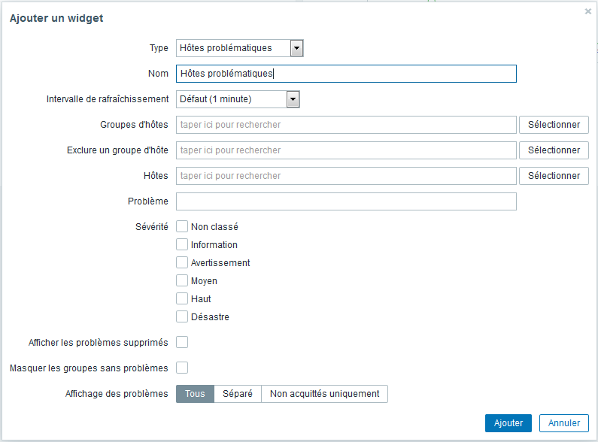Screen dimensions: 598x442
Task: Expand the Intervalle de rafraîchissement dropdown
Action: pos(293,99)
